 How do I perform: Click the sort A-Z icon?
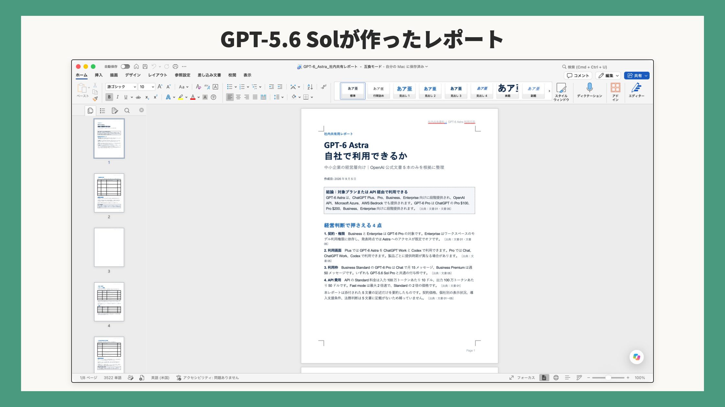pyautogui.click(x=310, y=87)
